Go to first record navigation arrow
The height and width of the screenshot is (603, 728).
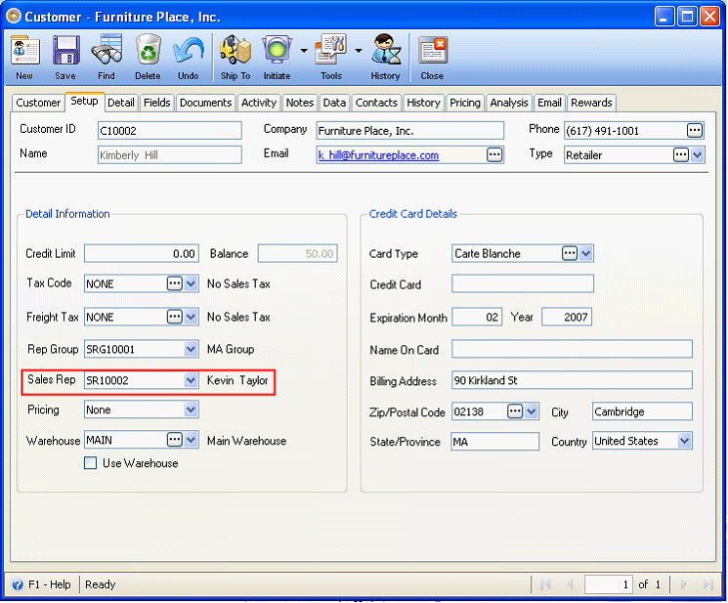pos(545,584)
